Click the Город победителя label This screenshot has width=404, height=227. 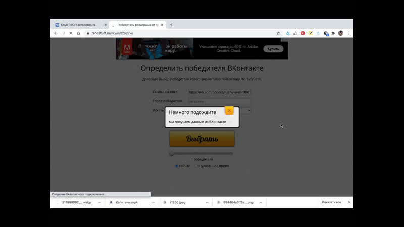tap(167, 101)
